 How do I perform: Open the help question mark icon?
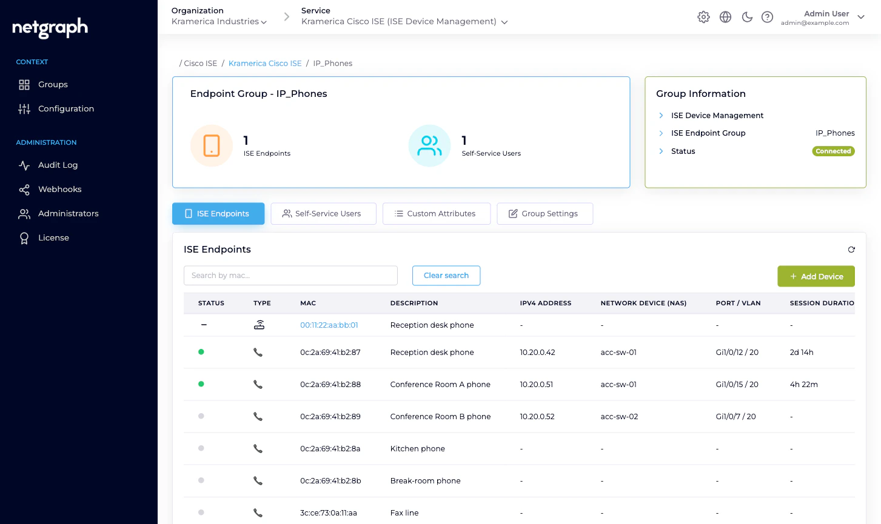767,17
